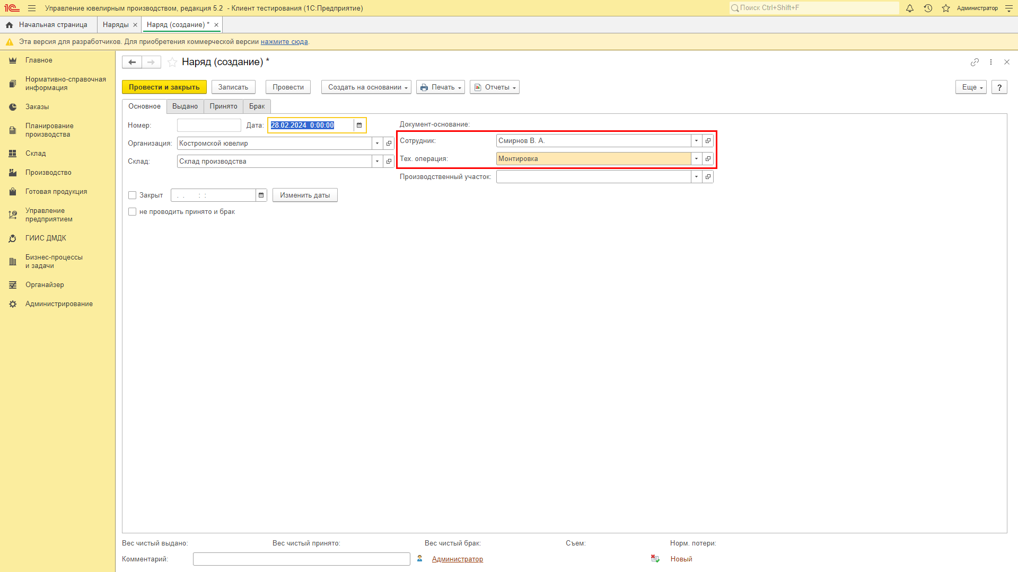Screen dimensions: 1018x572
Task: Click Провести и закрыть button
Action: tap(164, 87)
